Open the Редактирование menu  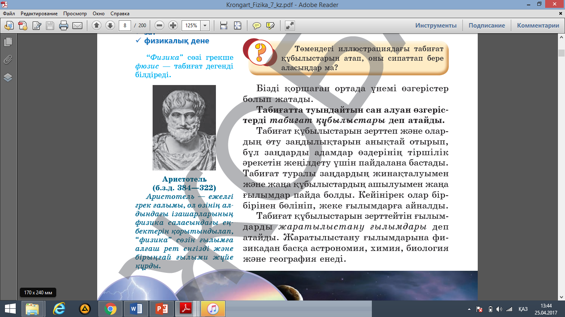click(x=39, y=14)
